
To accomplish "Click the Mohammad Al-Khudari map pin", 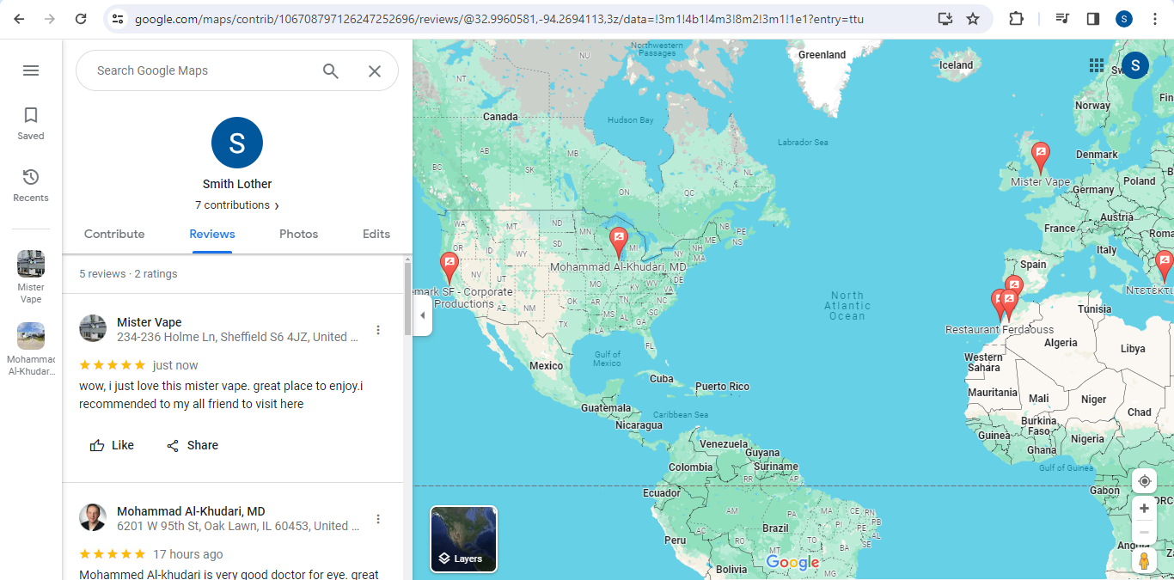I will [x=619, y=244].
